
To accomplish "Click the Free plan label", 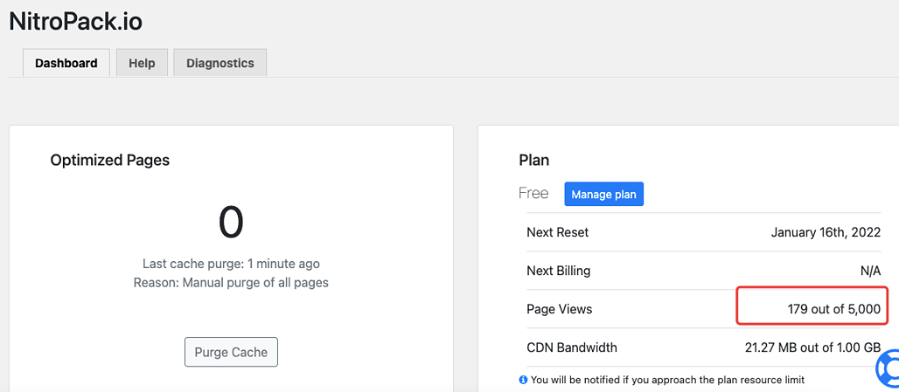I will (x=533, y=194).
